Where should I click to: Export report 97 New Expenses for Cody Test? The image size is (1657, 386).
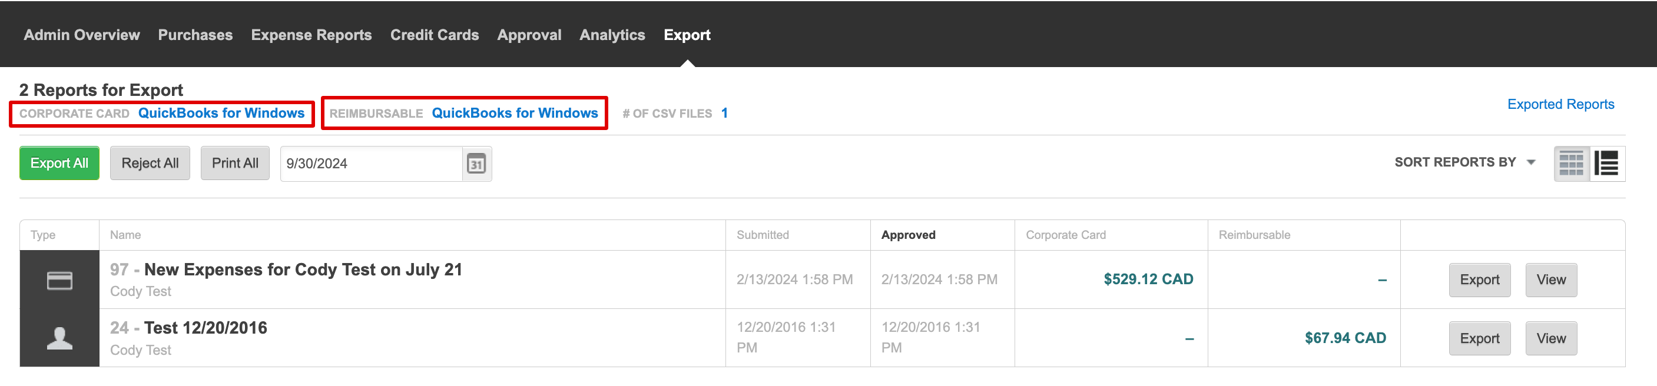[1479, 280]
